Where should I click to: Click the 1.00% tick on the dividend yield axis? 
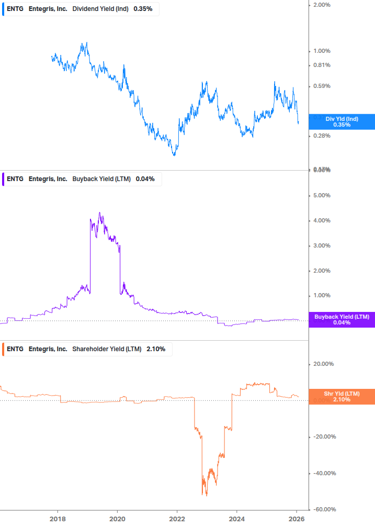point(322,51)
